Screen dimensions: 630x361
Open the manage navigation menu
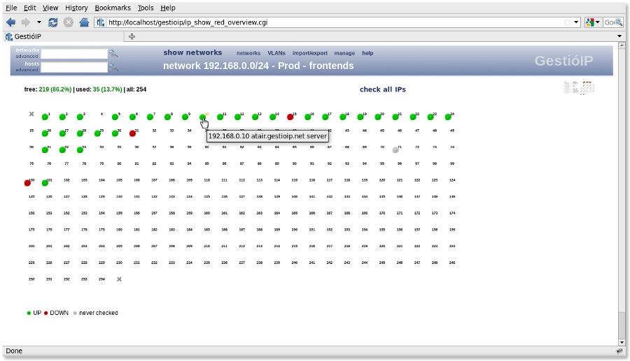(x=344, y=53)
